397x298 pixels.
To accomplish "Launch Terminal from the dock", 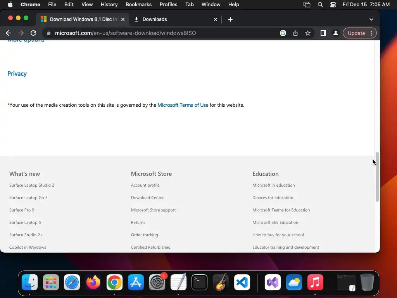I will click(200, 282).
